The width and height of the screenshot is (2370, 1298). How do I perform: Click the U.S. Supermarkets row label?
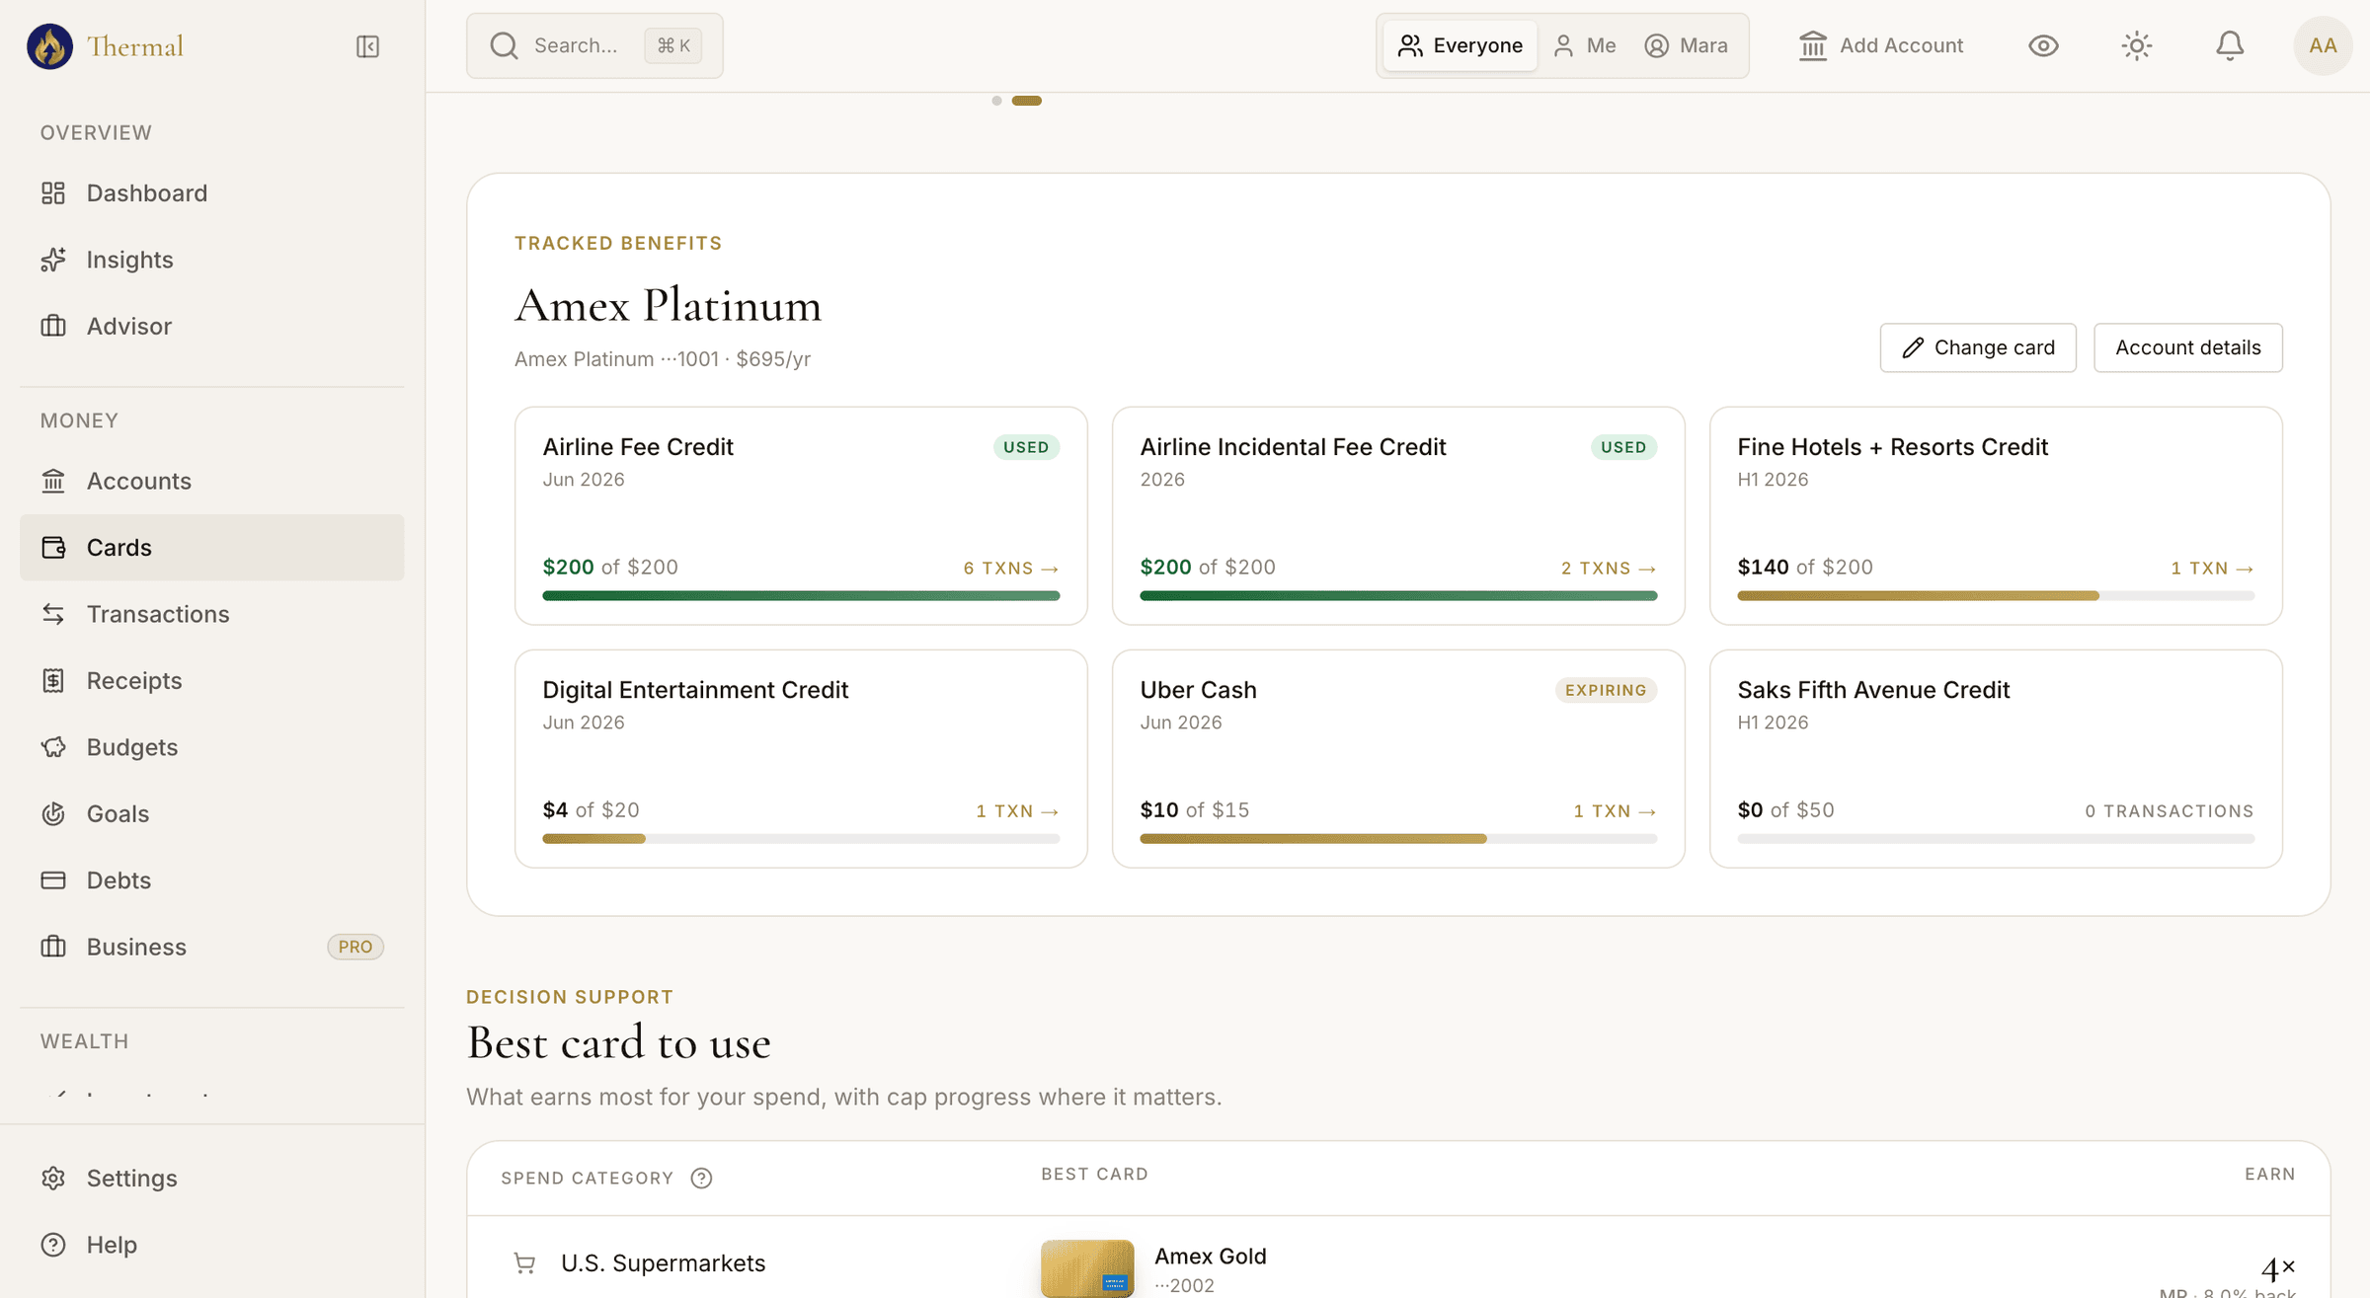664,1262
